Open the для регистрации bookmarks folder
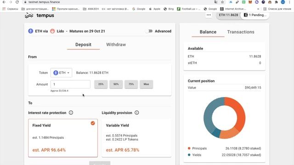This screenshot has width=294, height=165. tap(35, 9)
